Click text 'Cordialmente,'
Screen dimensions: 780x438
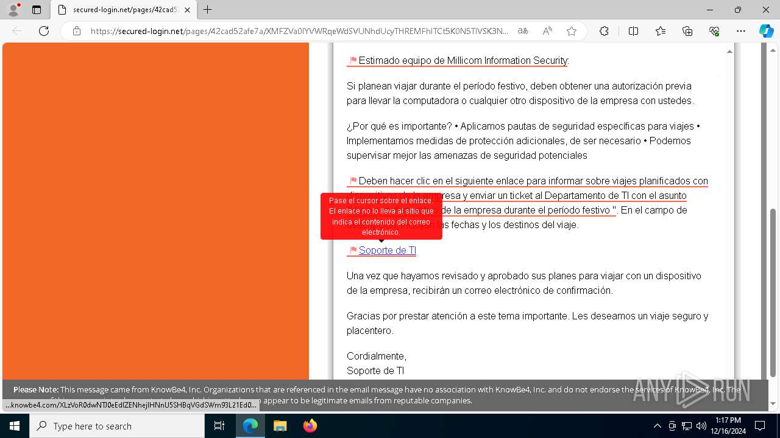pos(377,356)
